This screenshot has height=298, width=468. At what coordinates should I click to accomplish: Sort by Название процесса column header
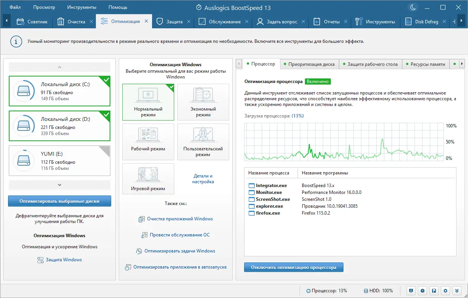click(x=271, y=173)
